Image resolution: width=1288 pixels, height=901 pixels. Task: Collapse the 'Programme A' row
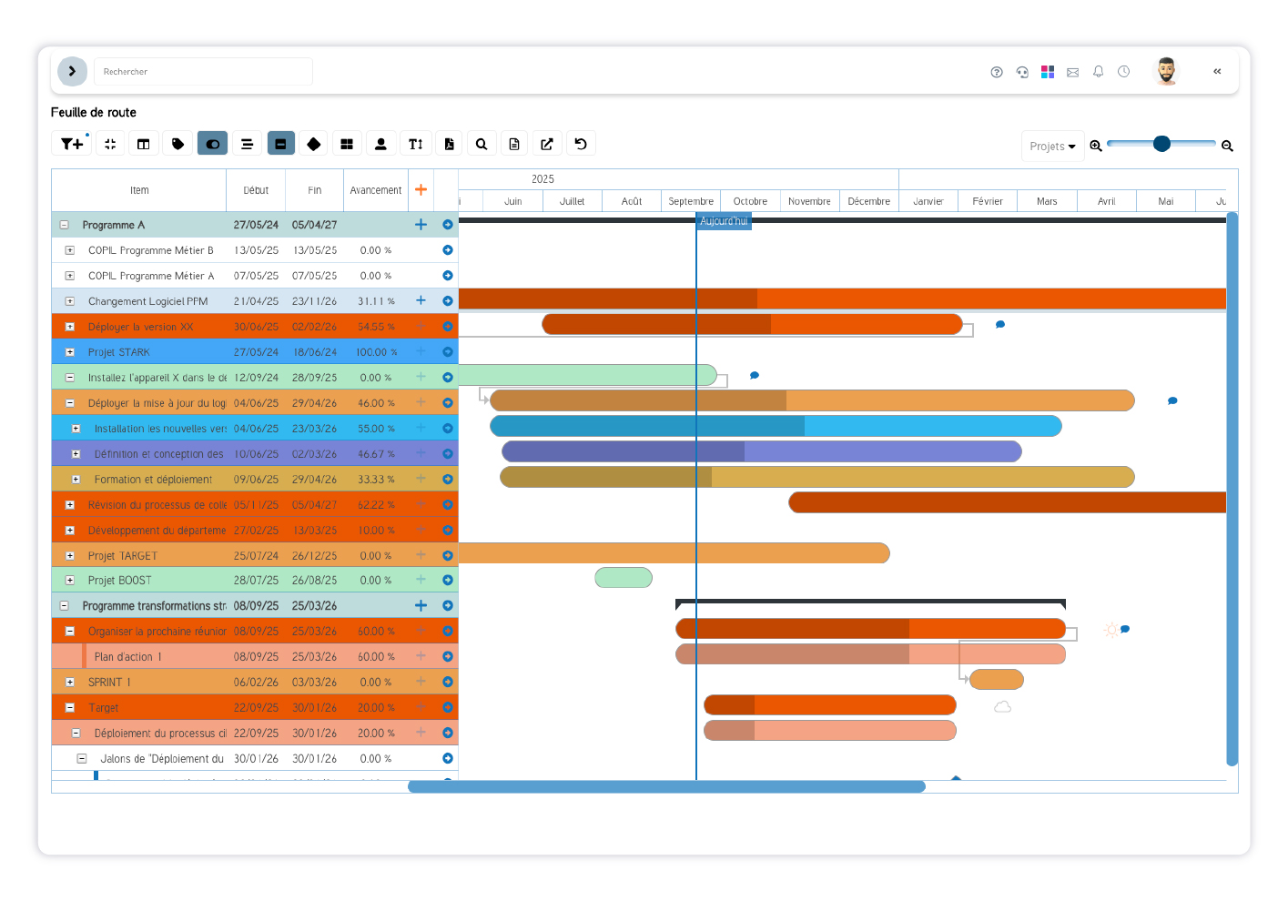(62, 224)
